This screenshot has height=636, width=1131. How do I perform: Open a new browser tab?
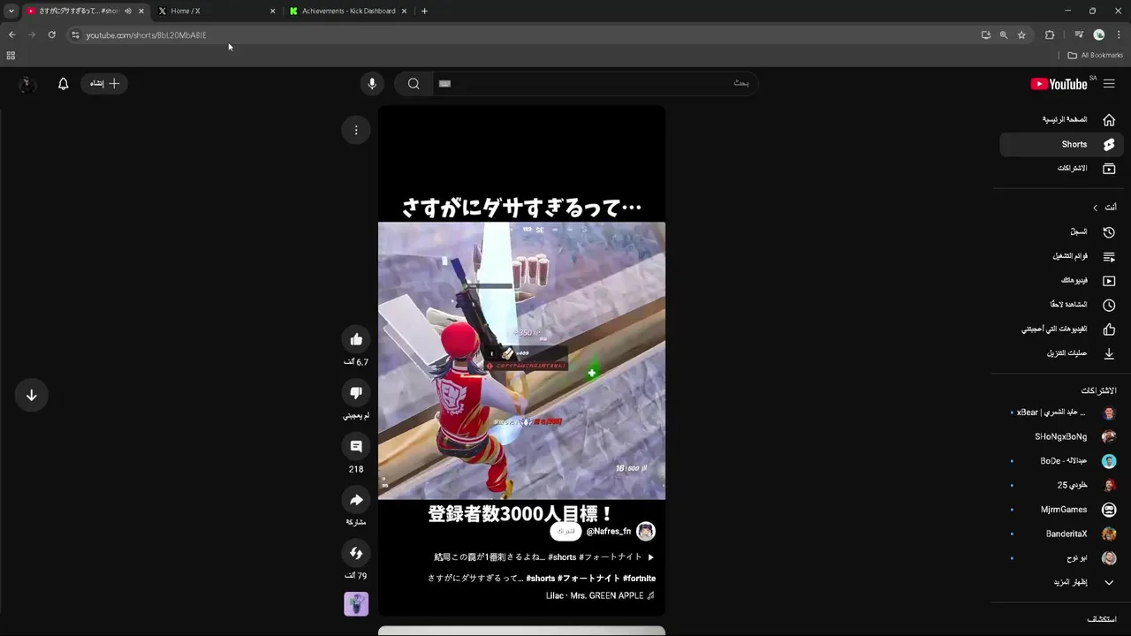[424, 11]
